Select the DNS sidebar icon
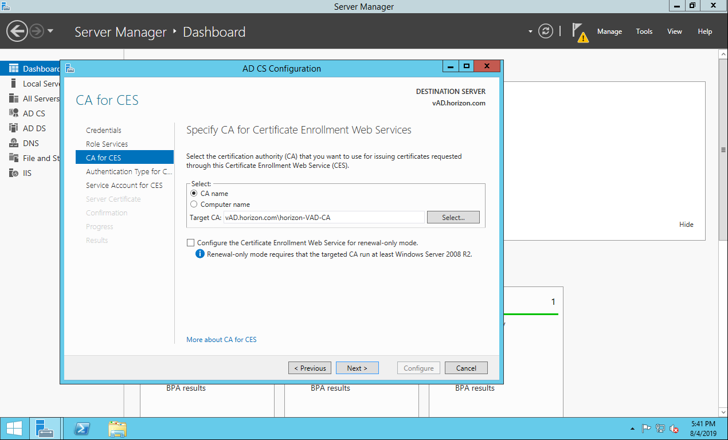728x440 pixels. pos(14,143)
